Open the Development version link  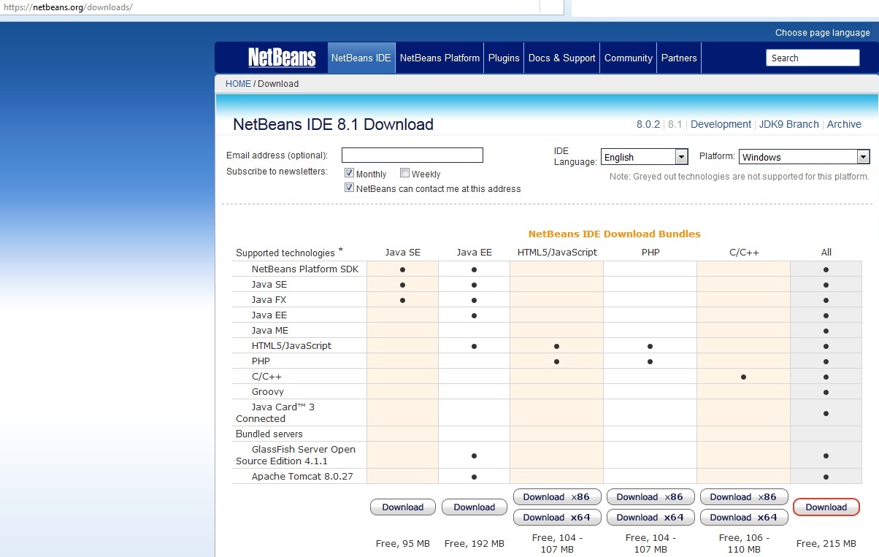pos(721,124)
